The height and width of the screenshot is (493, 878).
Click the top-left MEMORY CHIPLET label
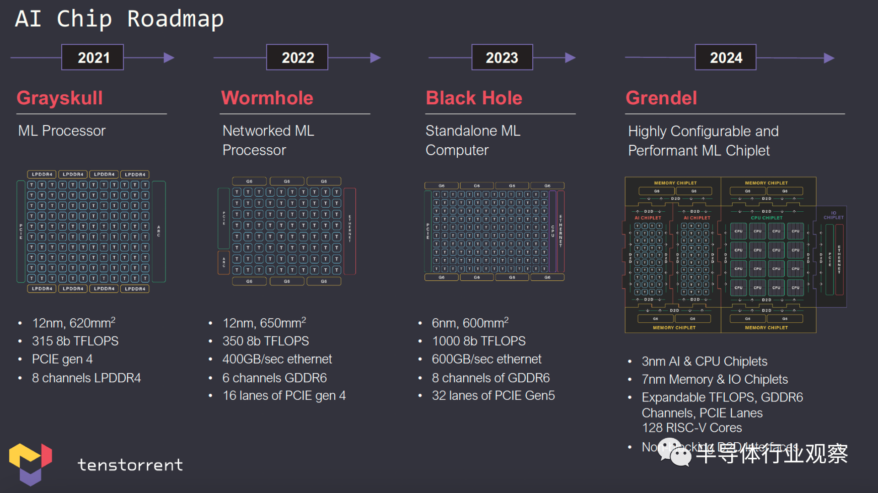tap(675, 183)
